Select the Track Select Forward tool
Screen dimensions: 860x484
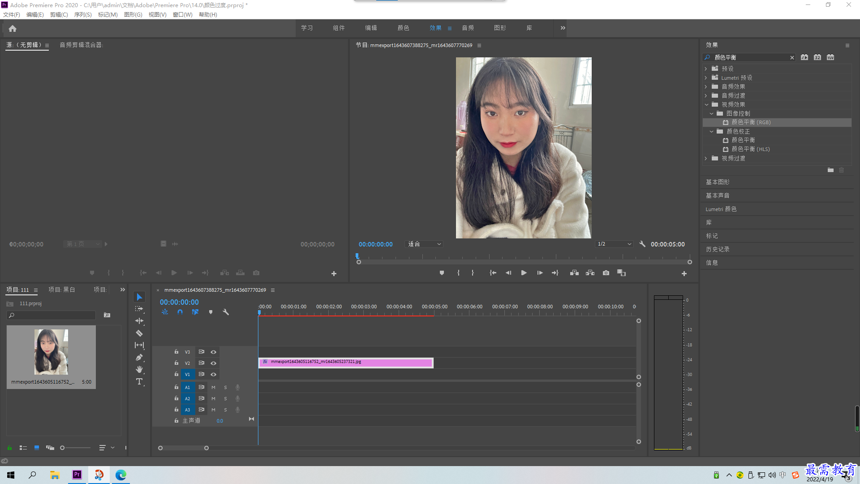click(139, 309)
